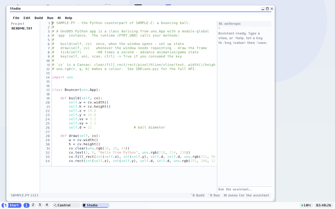Click the AI: anthropic panel header

(244, 24)
